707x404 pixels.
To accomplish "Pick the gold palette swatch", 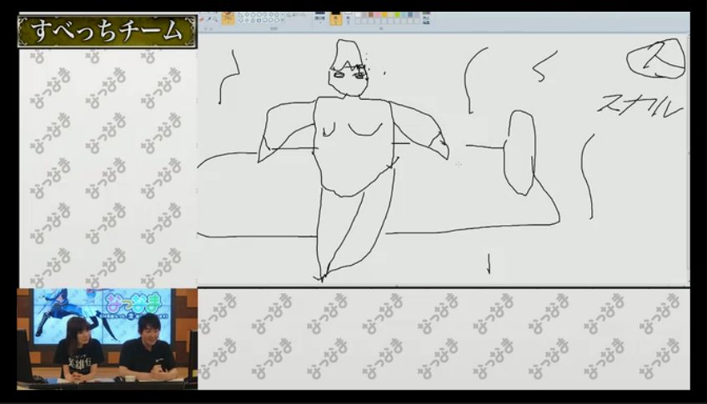I will pyautogui.click(x=384, y=14).
